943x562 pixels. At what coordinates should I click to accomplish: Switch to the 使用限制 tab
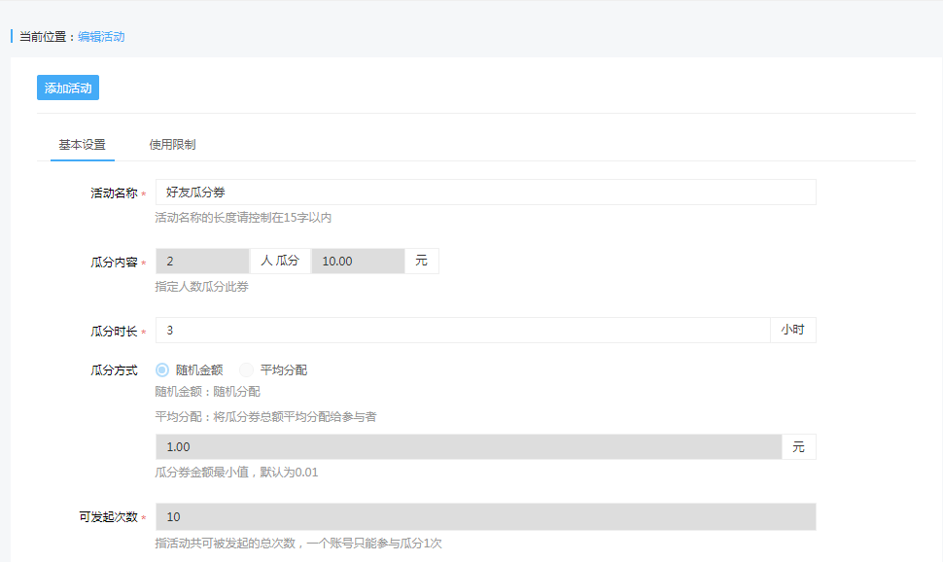click(x=172, y=145)
